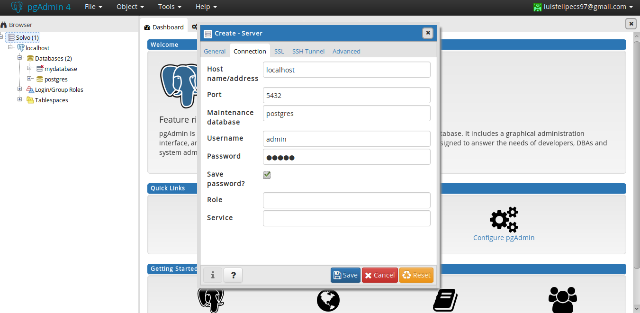Collapse the Solvo server group node
The height and width of the screenshot is (313, 640).
(2, 37)
